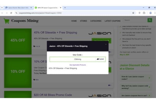
Task: Expand Why isn't my Jasion coupon code working
Action: point(136,87)
